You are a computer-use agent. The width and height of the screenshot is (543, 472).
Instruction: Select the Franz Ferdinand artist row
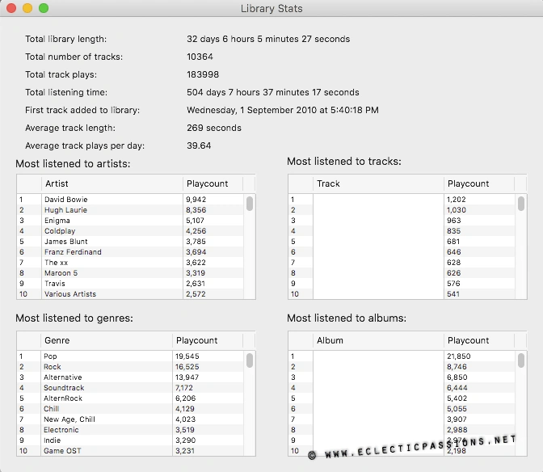130,252
